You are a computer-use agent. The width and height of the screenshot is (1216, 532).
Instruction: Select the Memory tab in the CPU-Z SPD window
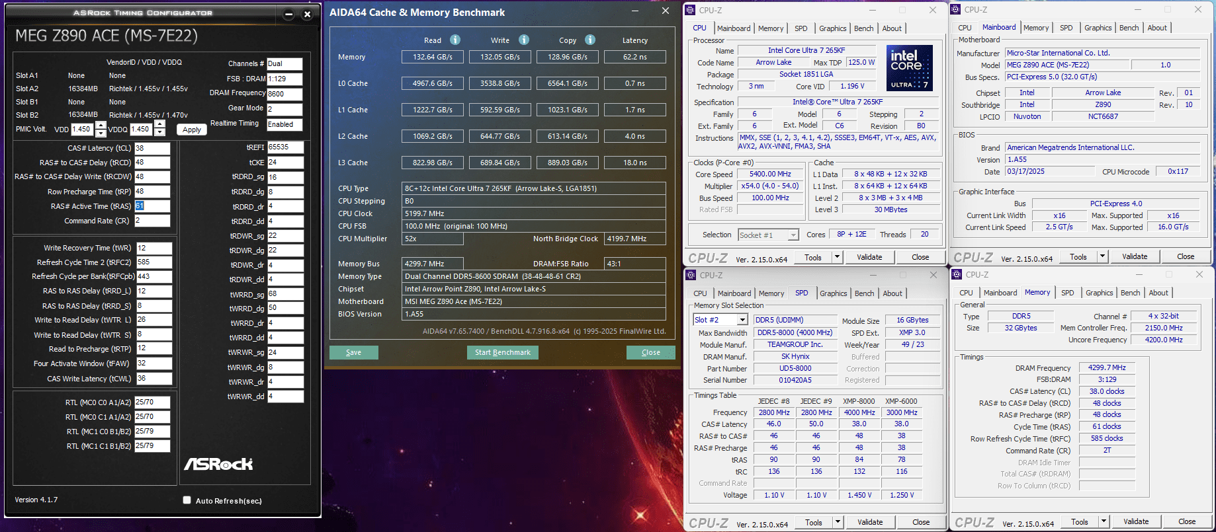tap(771, 293)
